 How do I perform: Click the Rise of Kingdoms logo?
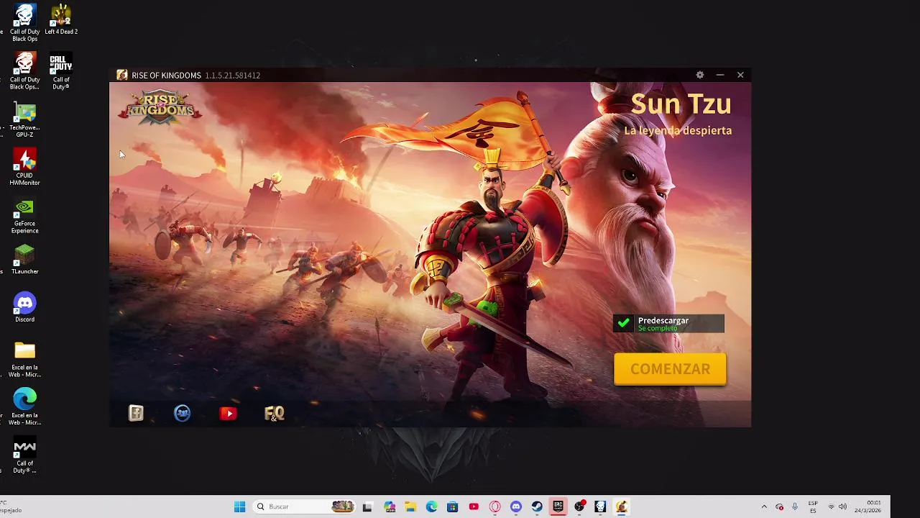click(x=160, y=108)
